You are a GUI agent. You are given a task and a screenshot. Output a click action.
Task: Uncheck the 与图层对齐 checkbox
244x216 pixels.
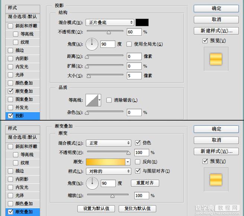138,171
